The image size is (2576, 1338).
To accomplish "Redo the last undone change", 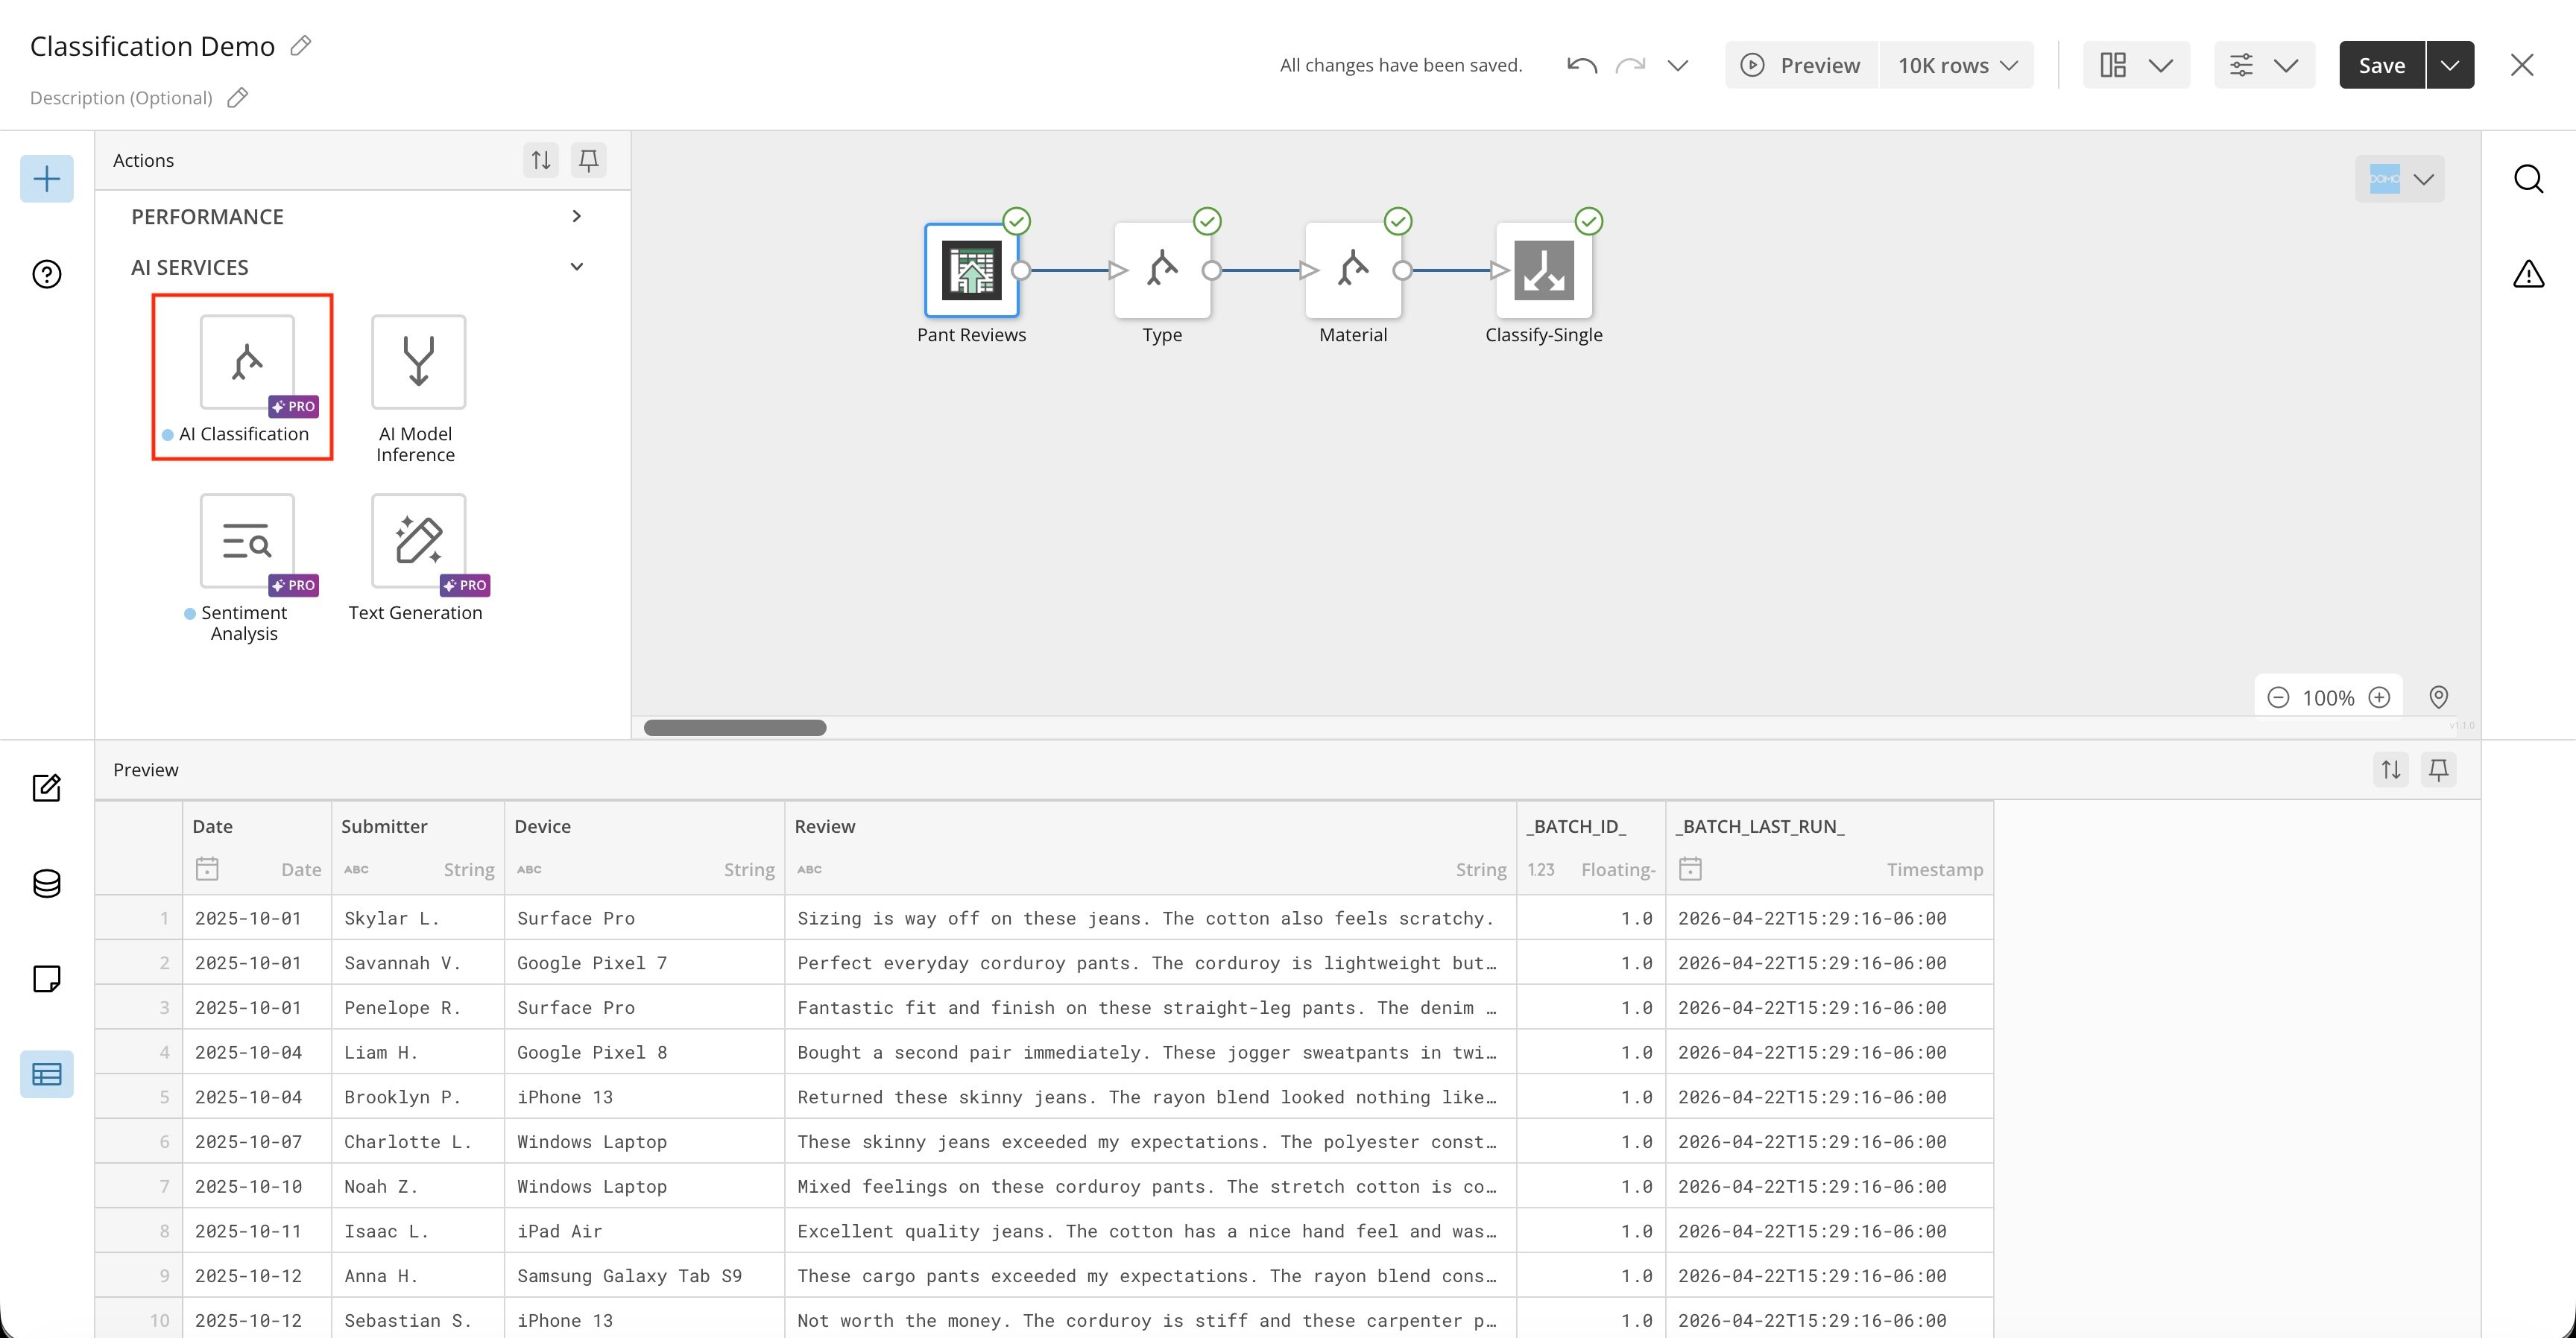I will (x=1630, y=65).
